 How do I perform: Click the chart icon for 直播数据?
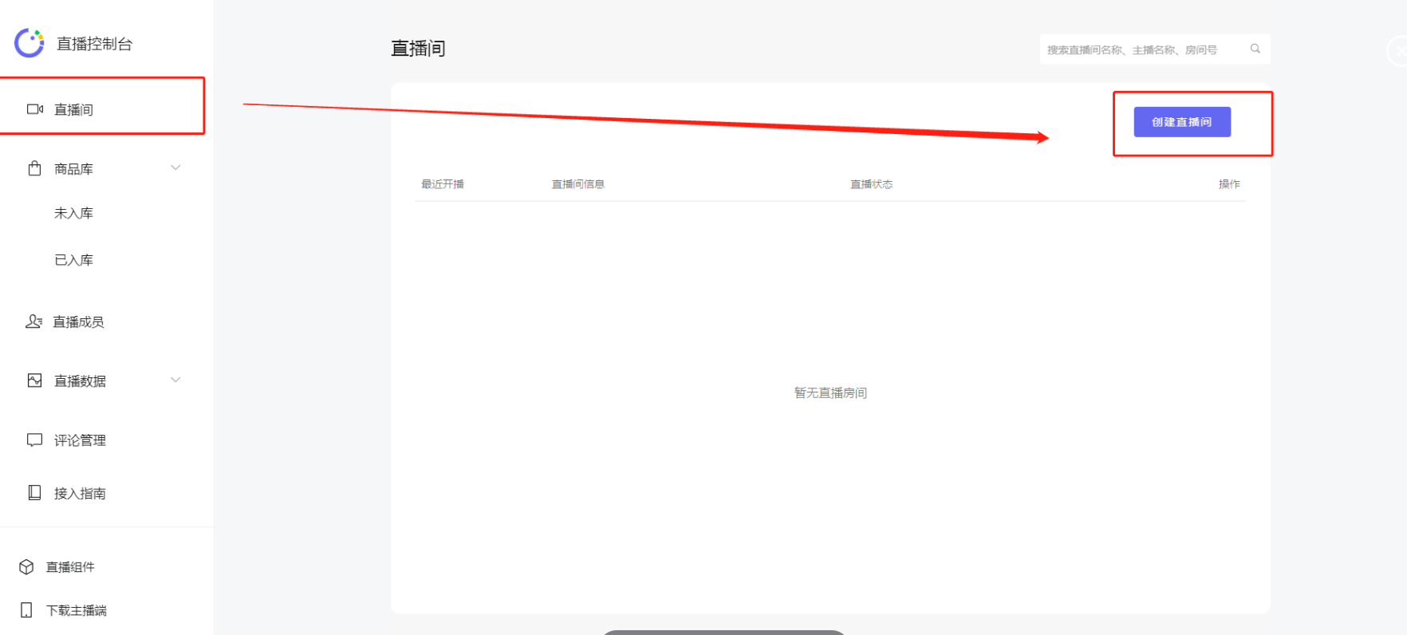pos(34,381)
